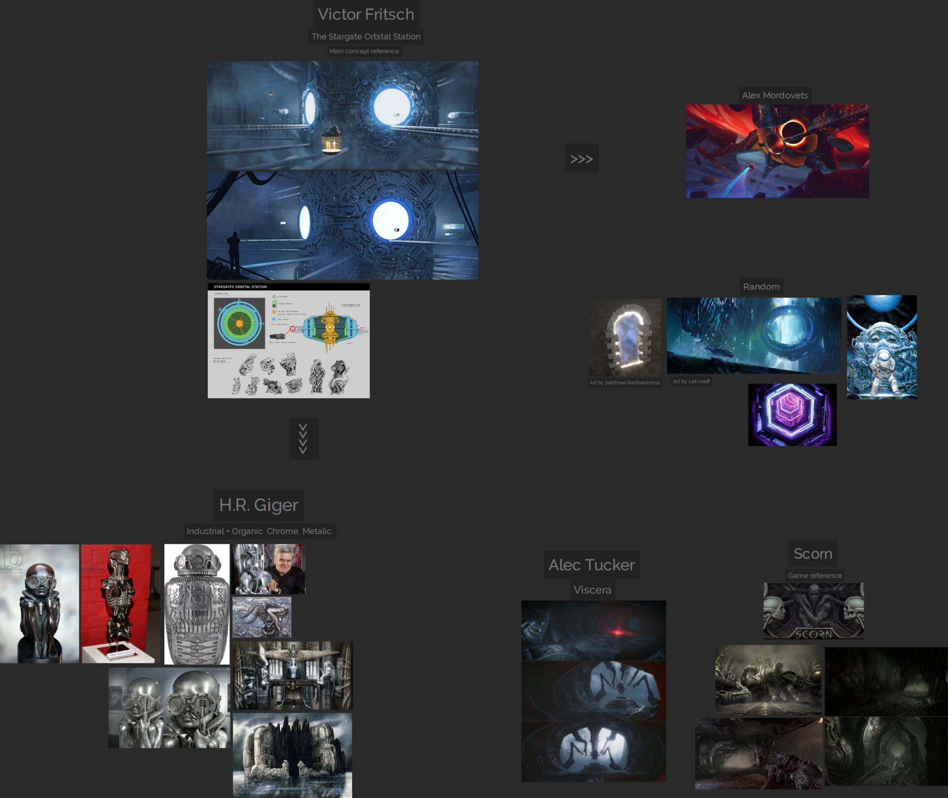This screenshot has height=798, width=948.
Task: Select the purple neon hexagon tunnel image
Action: tap(792, 415)
